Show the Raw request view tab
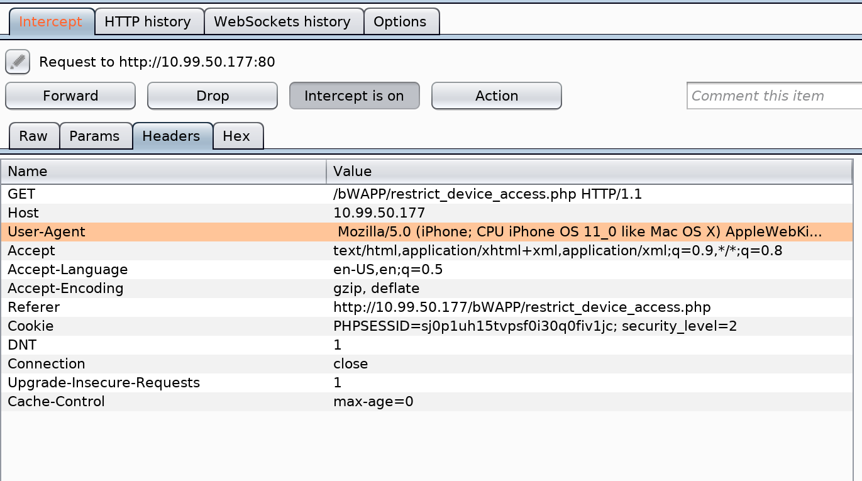Image resolution: width=862 pixels, height=481 pixels. pyautogui.click(x=34, y=136)
